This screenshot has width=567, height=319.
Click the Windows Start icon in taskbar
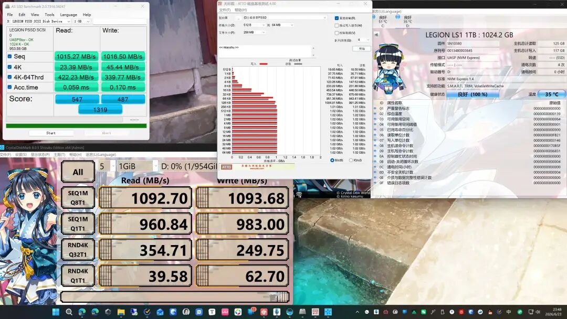(56, 312)
